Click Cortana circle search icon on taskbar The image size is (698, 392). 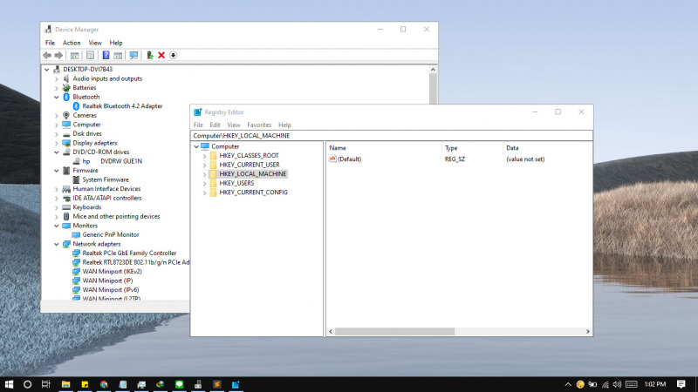pyautogui.click(x=27, y=384)
